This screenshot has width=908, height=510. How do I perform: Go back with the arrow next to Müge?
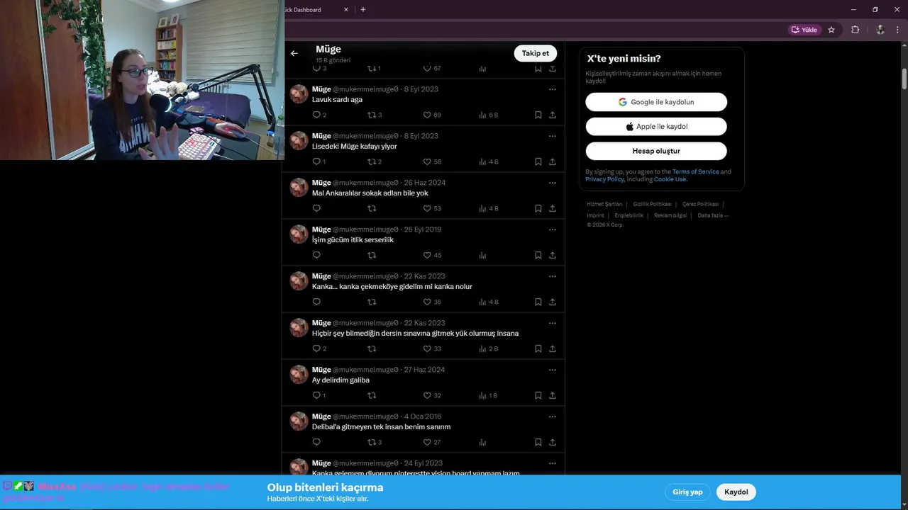tap(294, 53)
